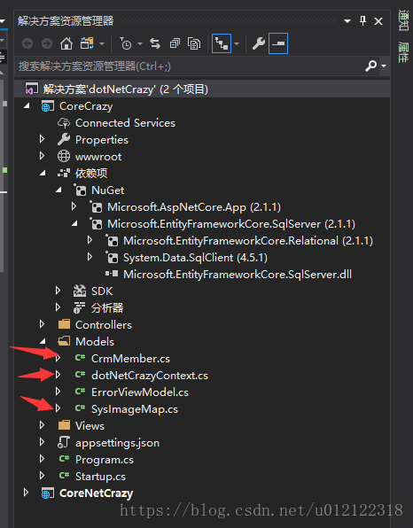The height and width of the screenshot is (528, 413).
Task: Sync with active document icon
Action: pos(155,43)
